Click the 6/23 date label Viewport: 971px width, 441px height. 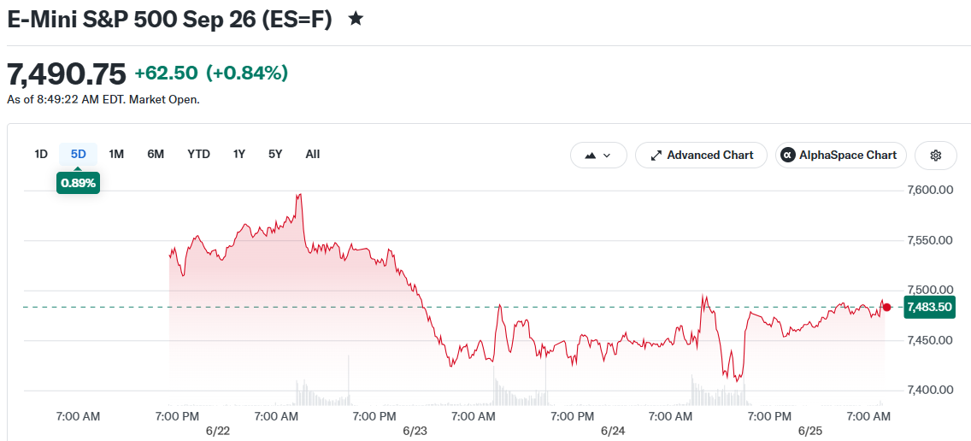413,431
